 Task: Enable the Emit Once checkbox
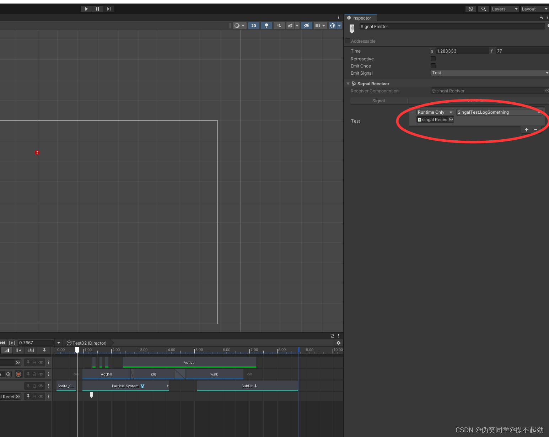tap(433, 65)
